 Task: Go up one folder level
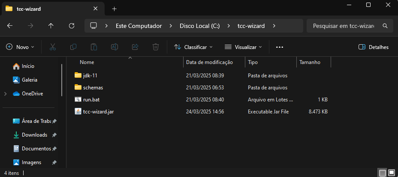[x=51, y=26]
